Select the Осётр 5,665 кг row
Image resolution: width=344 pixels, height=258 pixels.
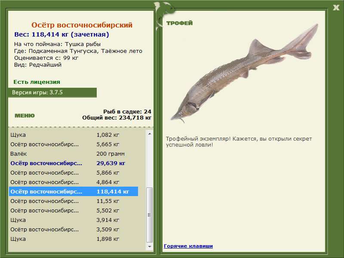74,144
